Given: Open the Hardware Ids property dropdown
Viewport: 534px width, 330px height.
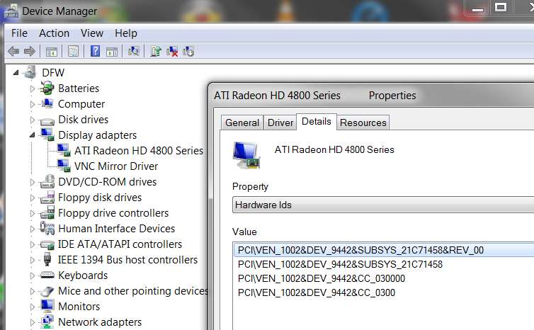Looking at the screenshot, I should tap(383, 205).
